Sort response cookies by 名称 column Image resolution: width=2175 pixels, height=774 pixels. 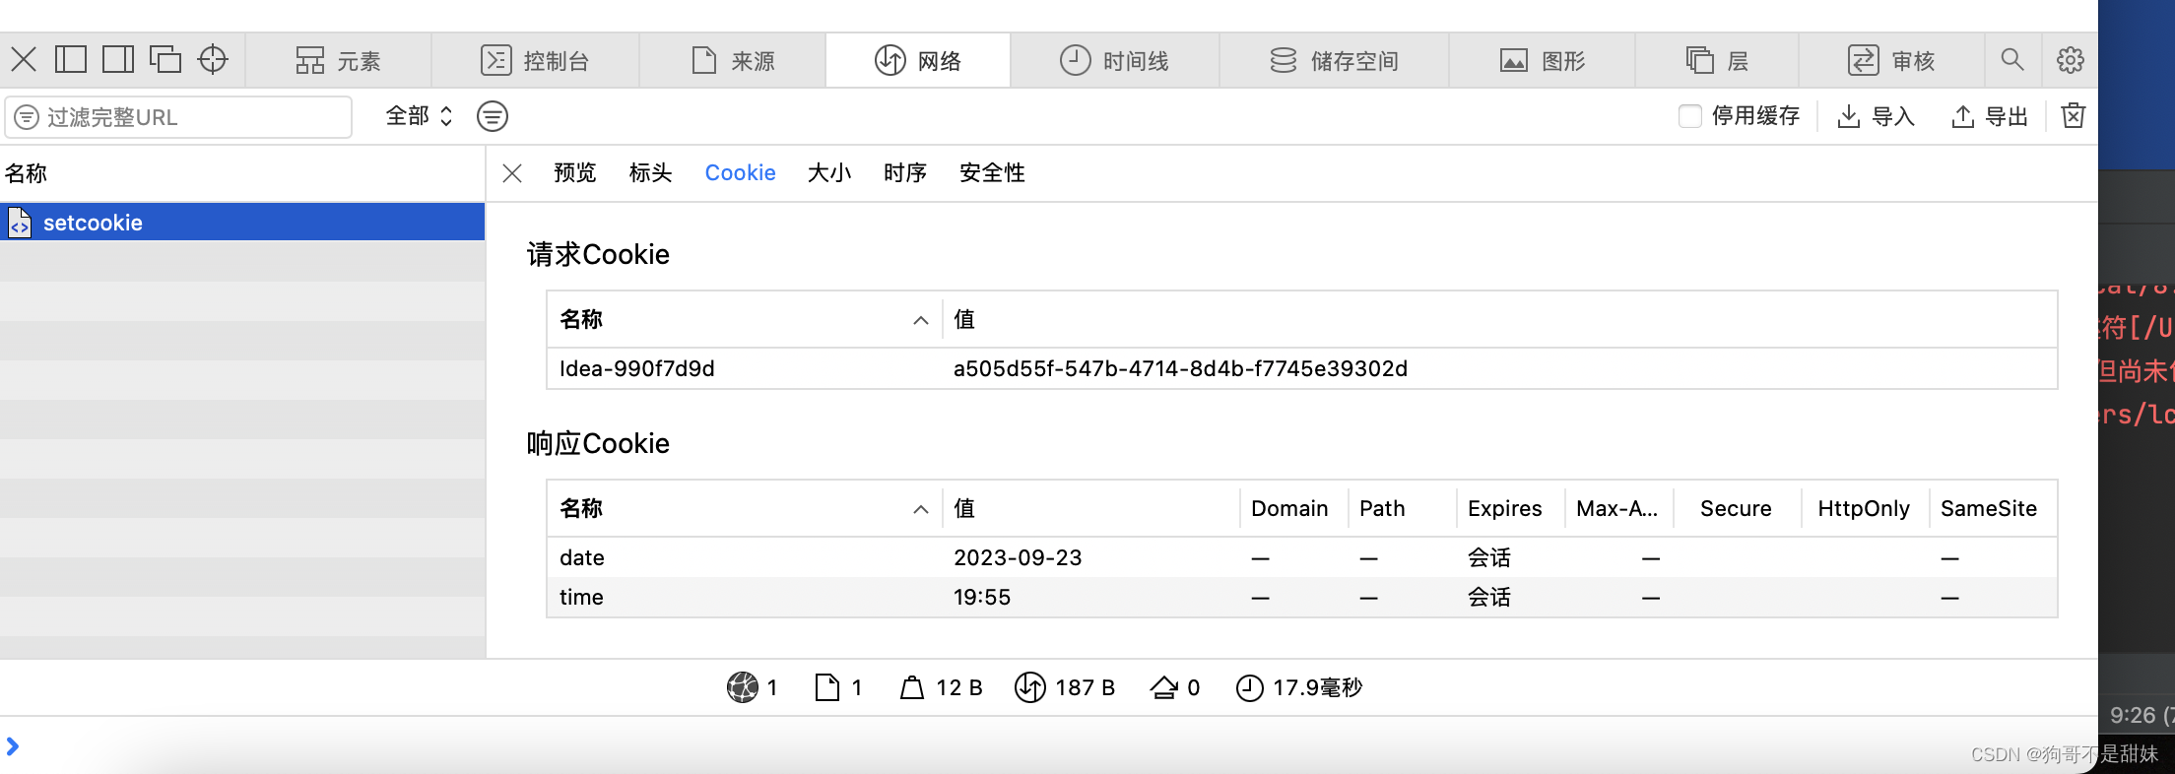[x=745, y=508]
